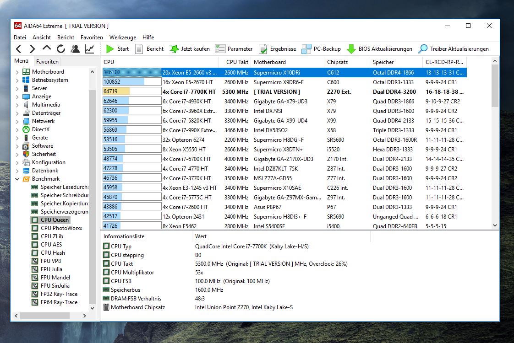Image resolution: width=514 pixels, height=343 pixels.
Task: Click the refresh icon in toolbar
Action: click(61, 49)
